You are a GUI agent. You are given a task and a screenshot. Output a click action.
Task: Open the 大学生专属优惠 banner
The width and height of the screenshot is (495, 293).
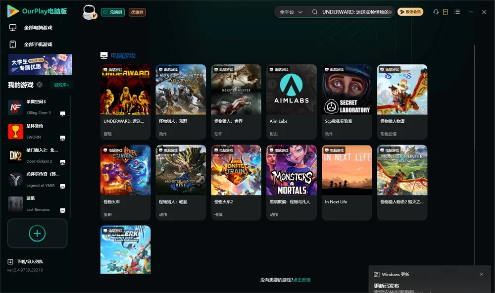click(x=40, y=65)
